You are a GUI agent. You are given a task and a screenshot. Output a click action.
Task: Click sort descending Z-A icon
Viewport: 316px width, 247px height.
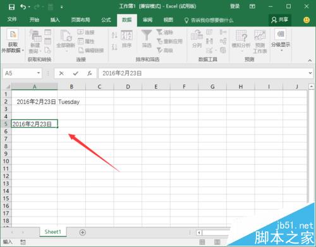coord(114,47)
